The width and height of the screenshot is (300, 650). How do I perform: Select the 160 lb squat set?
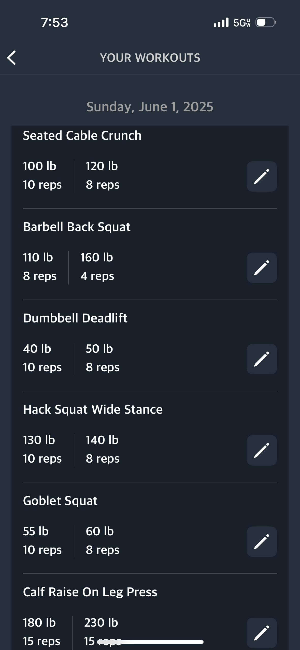point(97,267)
